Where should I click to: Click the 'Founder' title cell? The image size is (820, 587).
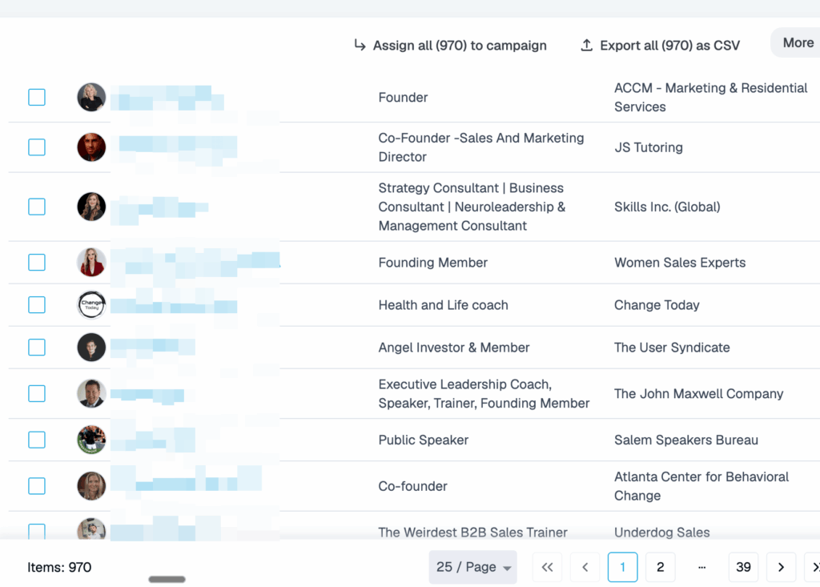(x=403, y=98)
